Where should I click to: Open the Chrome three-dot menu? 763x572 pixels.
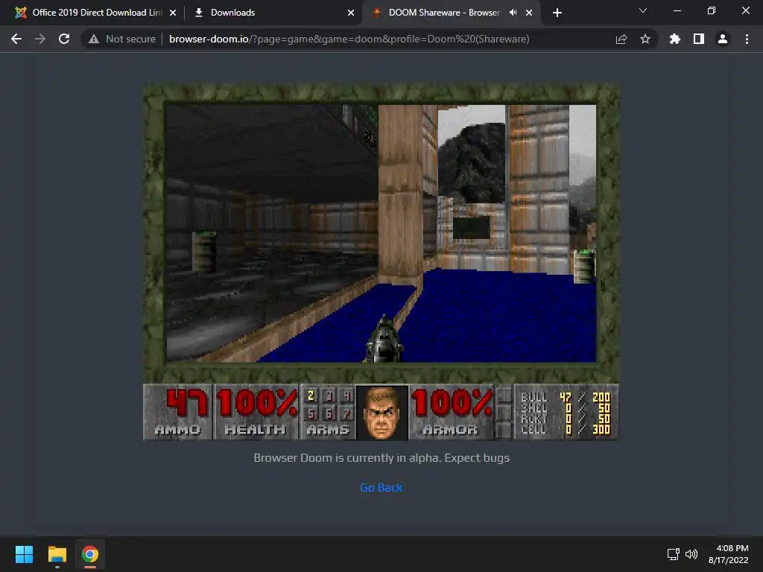747,39
